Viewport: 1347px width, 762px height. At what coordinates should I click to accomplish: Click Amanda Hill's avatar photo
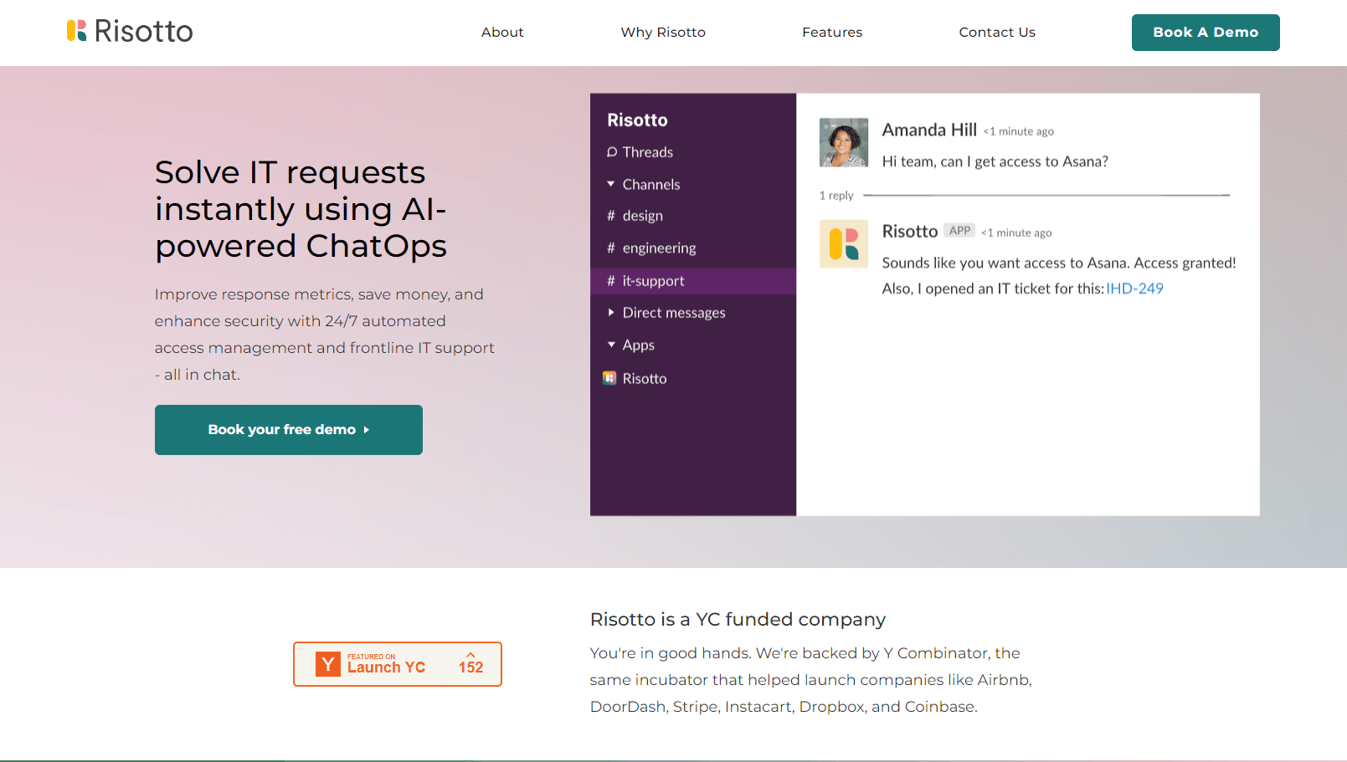pos(843,143)
